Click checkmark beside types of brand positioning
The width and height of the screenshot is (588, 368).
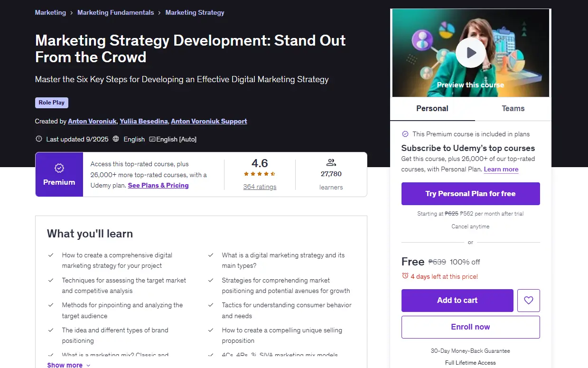51,330
